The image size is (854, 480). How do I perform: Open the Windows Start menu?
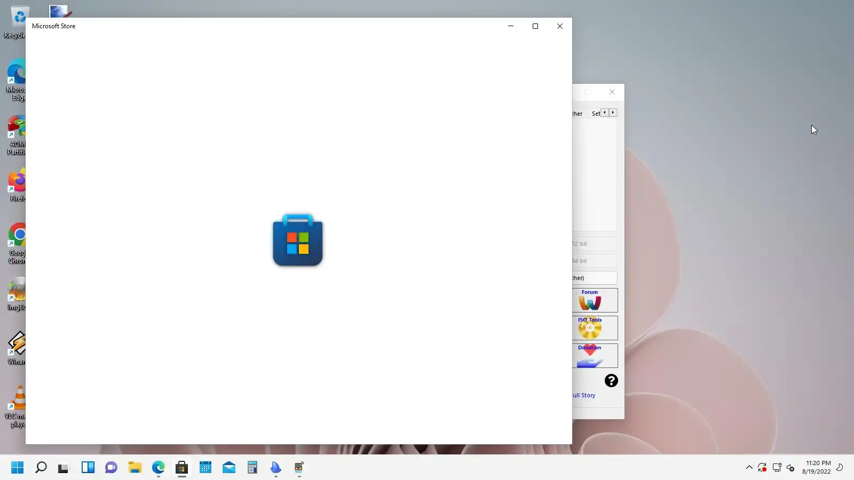(17, 468)
